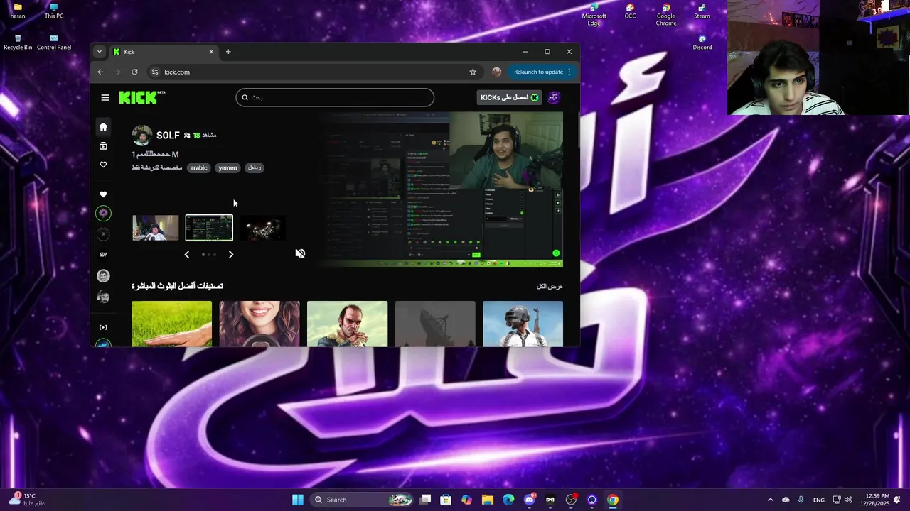The height and width of the screenshot is (511, 910).
Task: Open Microsoft Edge from taskbar
Action: (508, 500)
